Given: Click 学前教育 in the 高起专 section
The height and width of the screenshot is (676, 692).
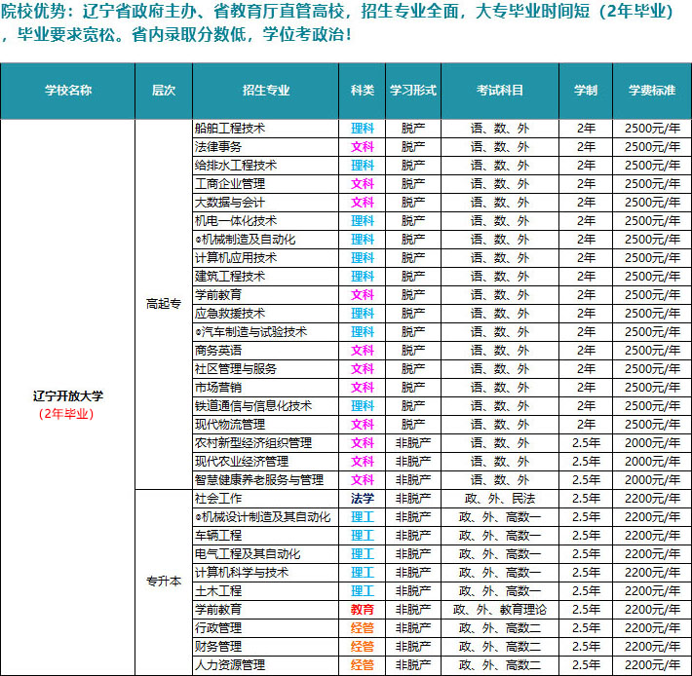Looking at the screenshot, I should pos(218,295).
